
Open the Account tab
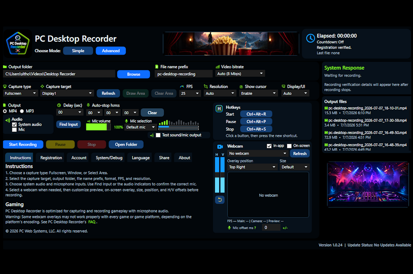click(x=79, y=158)
